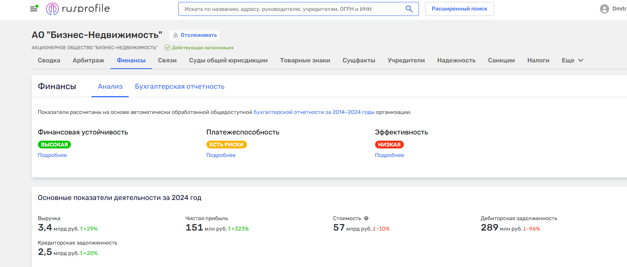
Task: Click the Финансовая устойчивость heading
Action: tap(83, 132)
